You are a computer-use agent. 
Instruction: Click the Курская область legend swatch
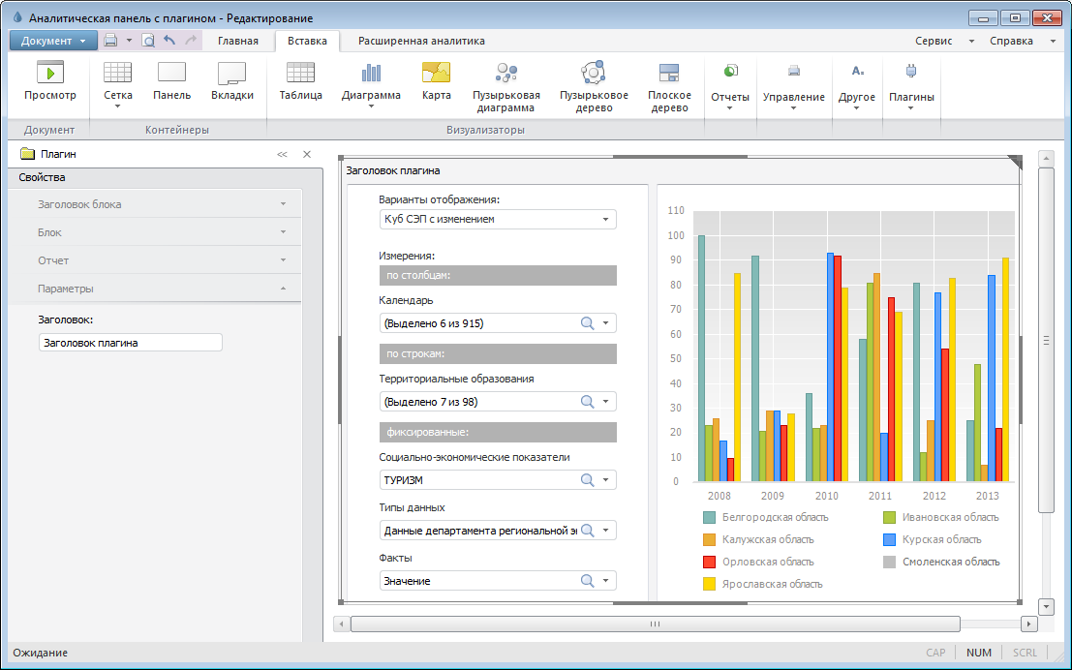click(888, 539)
